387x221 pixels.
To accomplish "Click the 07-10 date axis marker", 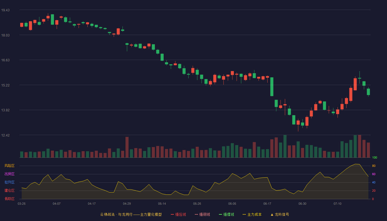I will tap(338, 204).
